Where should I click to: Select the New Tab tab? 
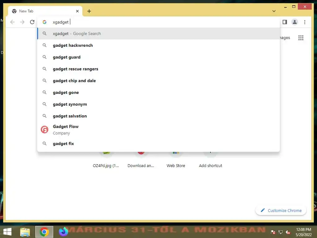point(45,11)
